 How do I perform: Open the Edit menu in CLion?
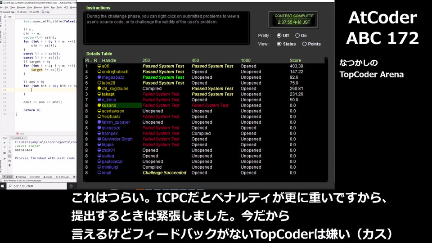6,8
